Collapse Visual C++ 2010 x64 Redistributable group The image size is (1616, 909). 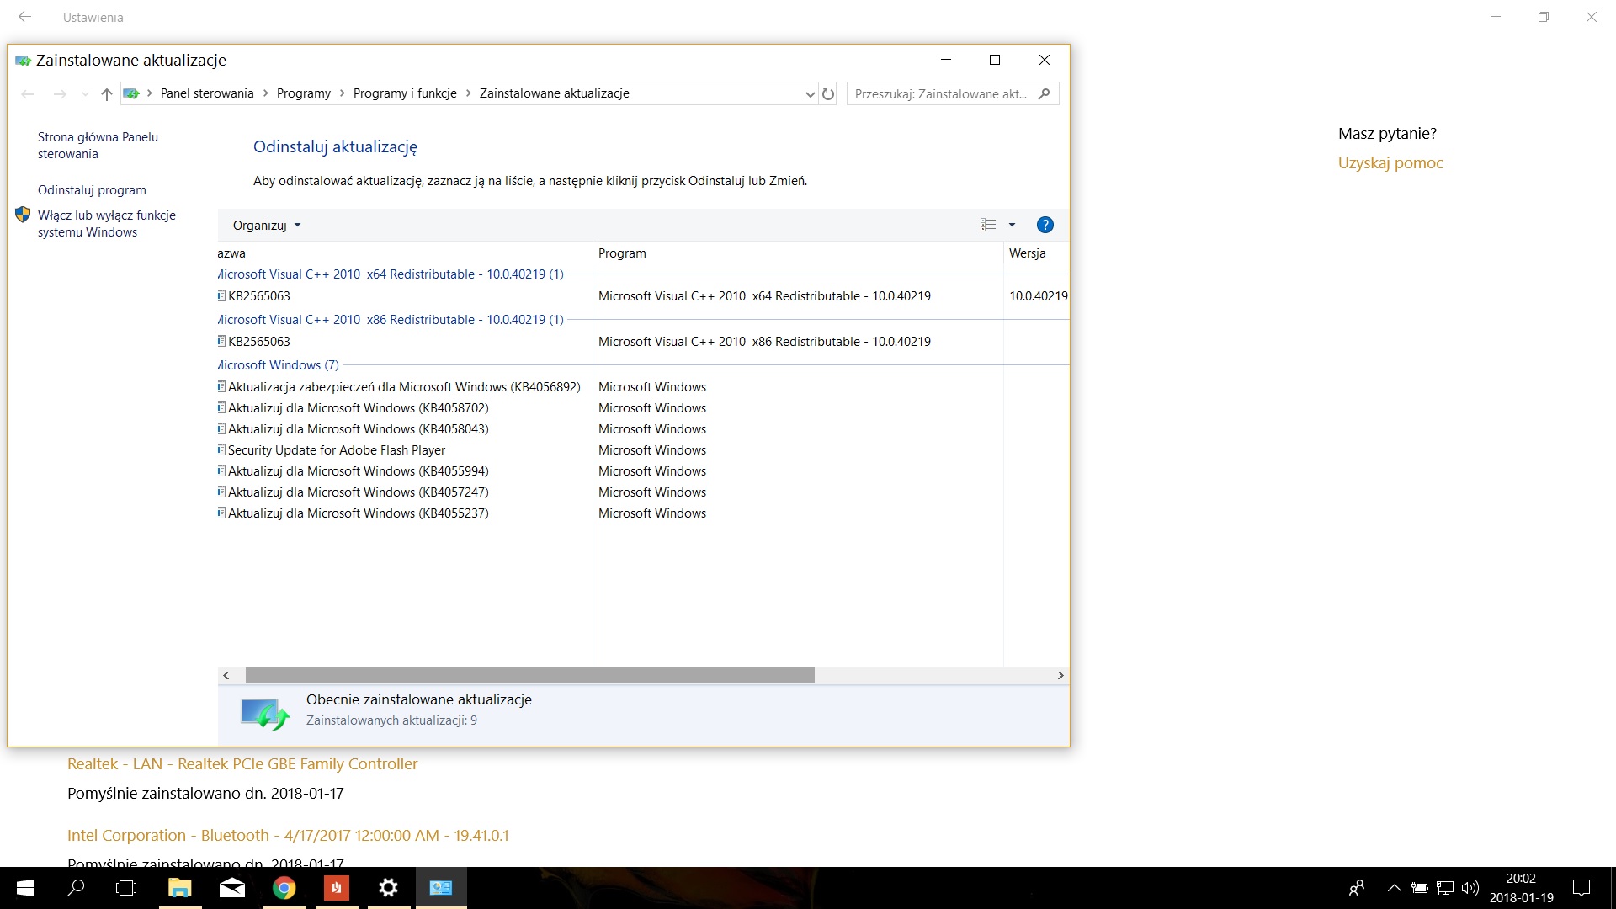point(391,274)
